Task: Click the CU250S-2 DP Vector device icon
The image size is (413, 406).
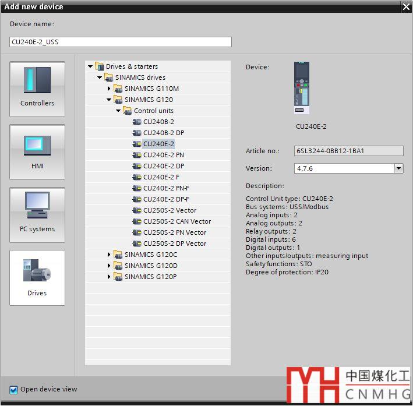Action: 137,243
